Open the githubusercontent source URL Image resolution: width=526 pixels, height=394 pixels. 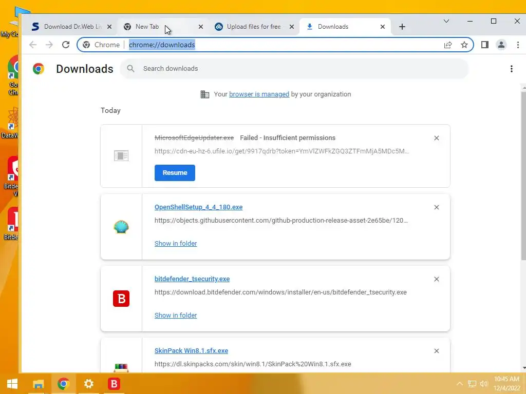click(281, 221)
